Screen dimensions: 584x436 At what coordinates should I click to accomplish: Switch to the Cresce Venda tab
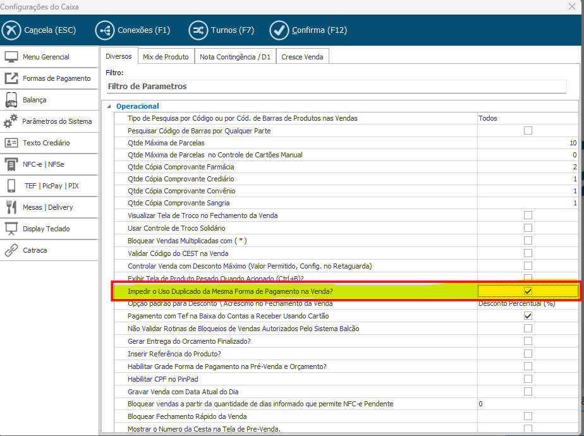pos(302,57)
